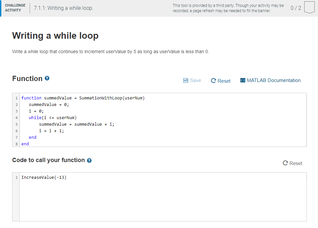Click the Reset circular arrow icon for call code
Viewport: 318px width, 228px height.
point(285,163)
